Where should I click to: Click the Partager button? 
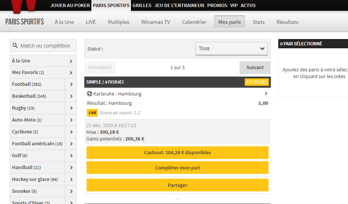(x=177, y=185)
